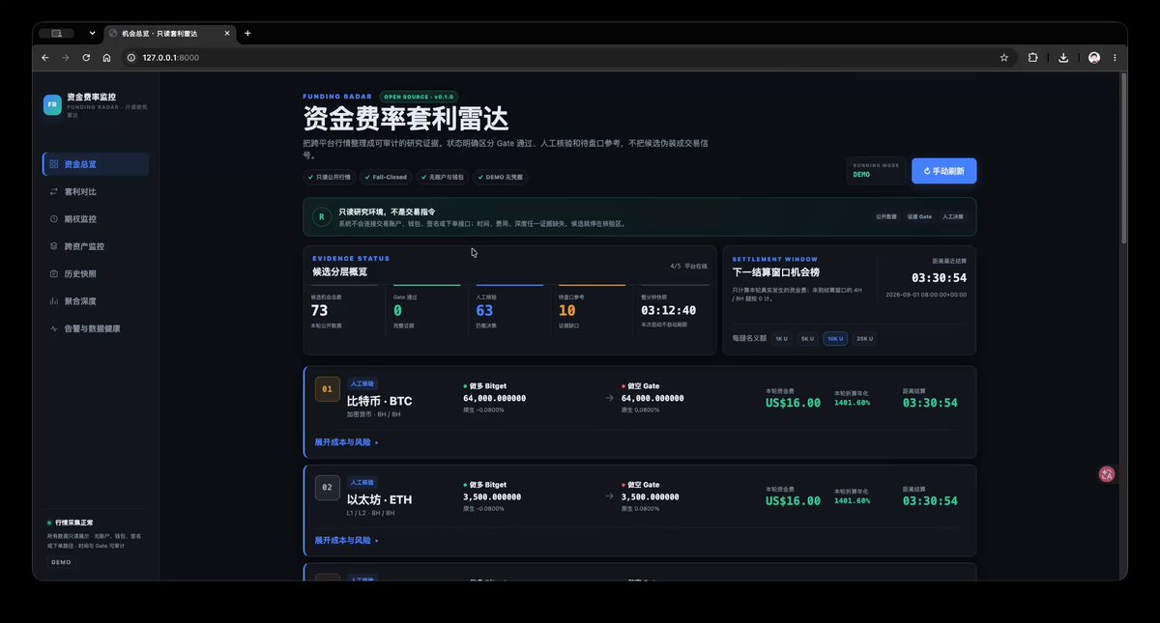Click the 聚合深度 bar chart icon
This screenshot has width=1160, height=623.
[x=54, y=301]
